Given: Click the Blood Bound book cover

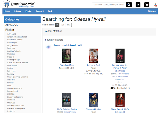Looking at the screenshot, I should pos(120,100).
